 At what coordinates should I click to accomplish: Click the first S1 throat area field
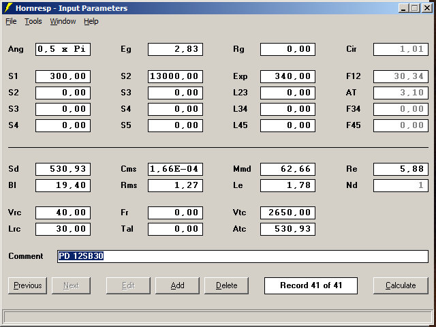click(x=63, y=76)
